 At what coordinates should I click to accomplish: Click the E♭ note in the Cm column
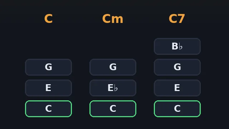pyautogui.click(x=113, y=88)
